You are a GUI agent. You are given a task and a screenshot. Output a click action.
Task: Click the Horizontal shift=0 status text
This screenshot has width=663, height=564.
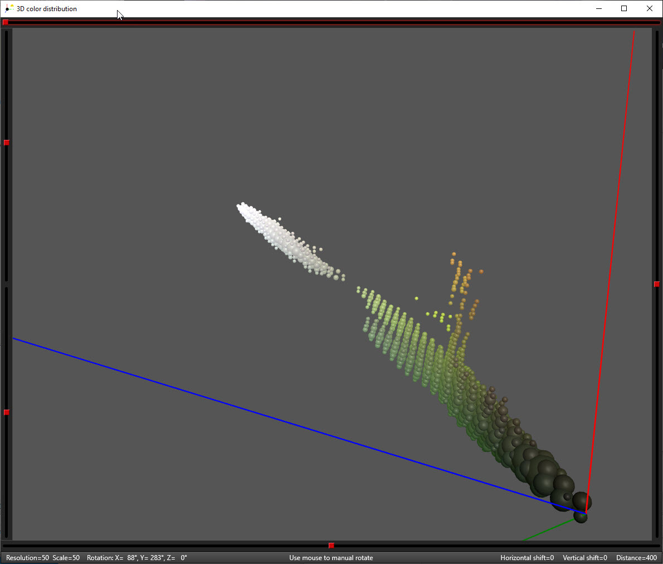click(527, 558)
